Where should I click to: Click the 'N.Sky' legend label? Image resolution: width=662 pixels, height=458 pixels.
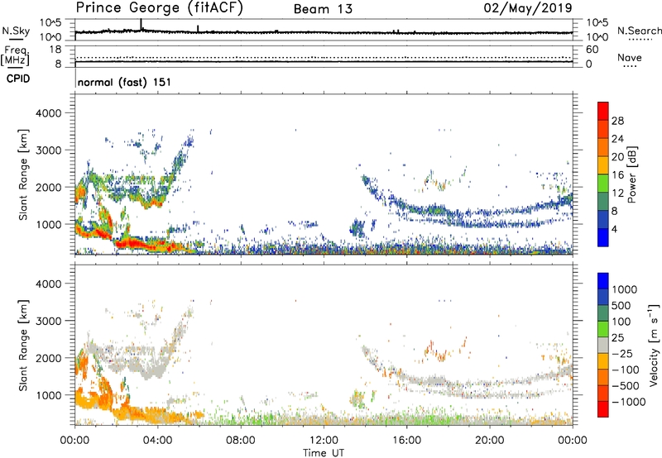pyautogui.click(x=16, y=31)
